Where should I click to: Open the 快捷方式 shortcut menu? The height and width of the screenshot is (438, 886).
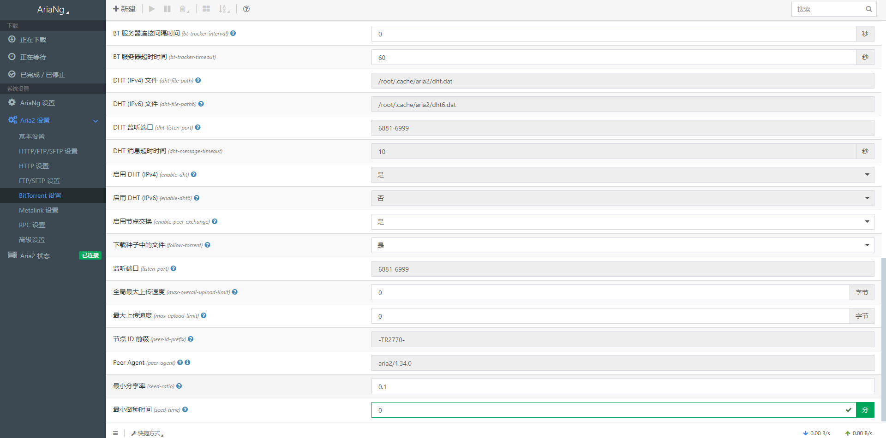tap(146, 433)
